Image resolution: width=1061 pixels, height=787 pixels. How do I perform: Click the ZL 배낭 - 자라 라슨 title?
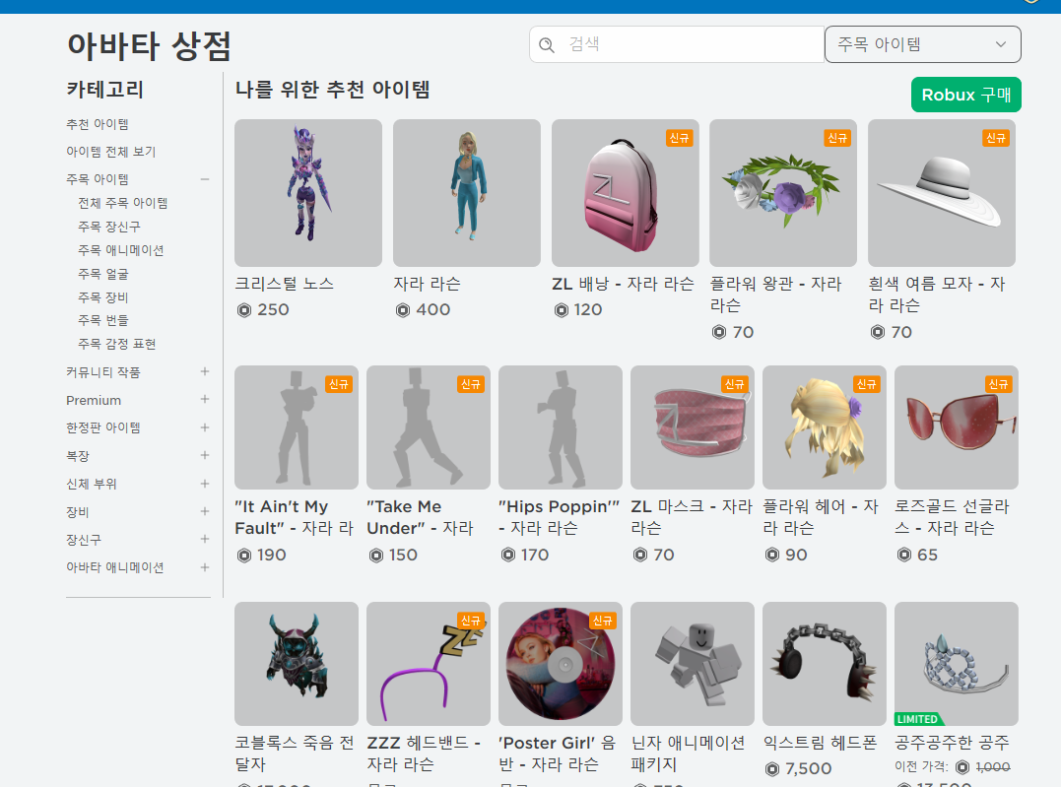tap(623, 284)
